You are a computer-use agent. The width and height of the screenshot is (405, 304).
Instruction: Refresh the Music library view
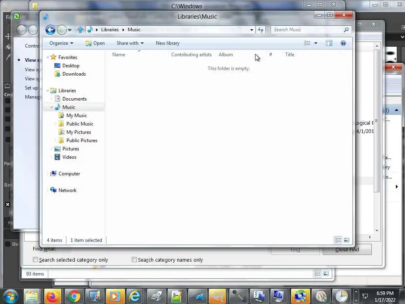point(261,30)
